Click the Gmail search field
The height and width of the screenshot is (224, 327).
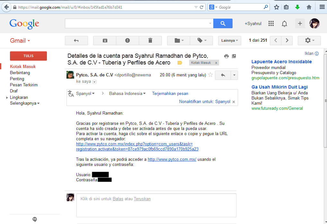pyautogui.click(x=137, y=23)
